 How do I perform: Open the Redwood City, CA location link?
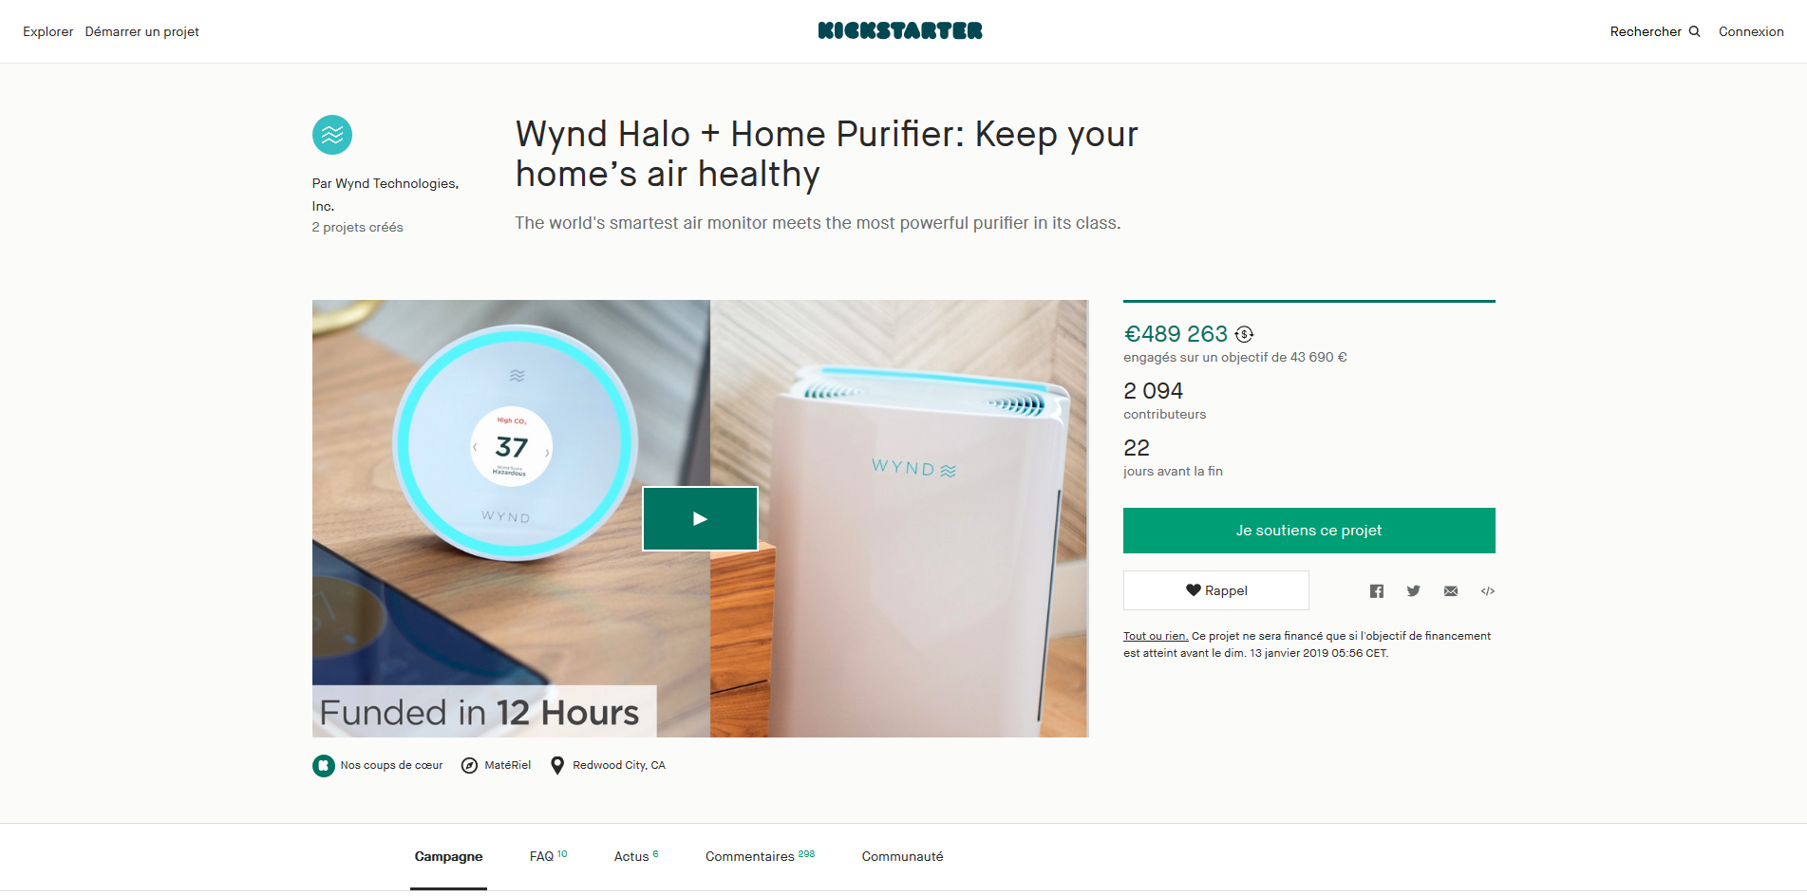coord(608,765)
